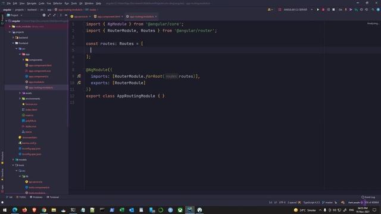Click the Stop process square icon

point(333,10)
